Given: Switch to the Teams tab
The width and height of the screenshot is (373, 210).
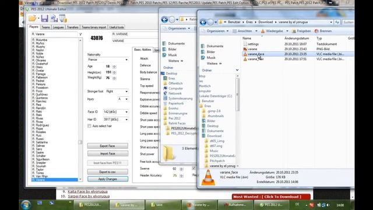Looking at the screenshot, I should [x=45, y=27].
